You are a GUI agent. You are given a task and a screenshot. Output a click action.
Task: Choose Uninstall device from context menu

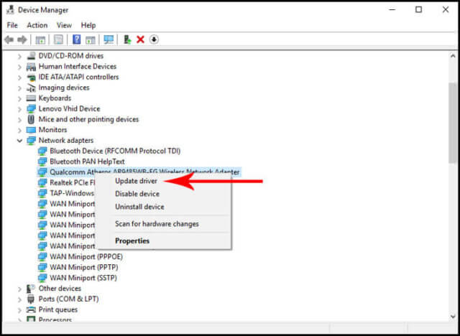tap(139, 207)
